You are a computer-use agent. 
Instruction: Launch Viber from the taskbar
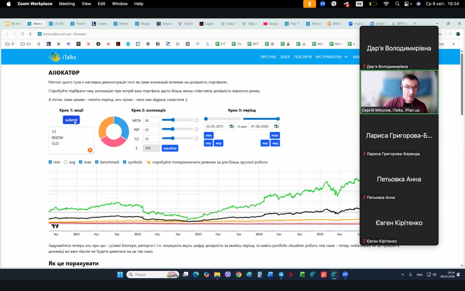228,275
